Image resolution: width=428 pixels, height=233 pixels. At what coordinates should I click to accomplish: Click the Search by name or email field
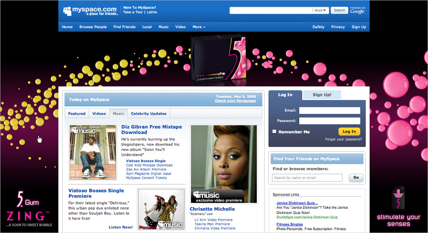tap(307, 178)
